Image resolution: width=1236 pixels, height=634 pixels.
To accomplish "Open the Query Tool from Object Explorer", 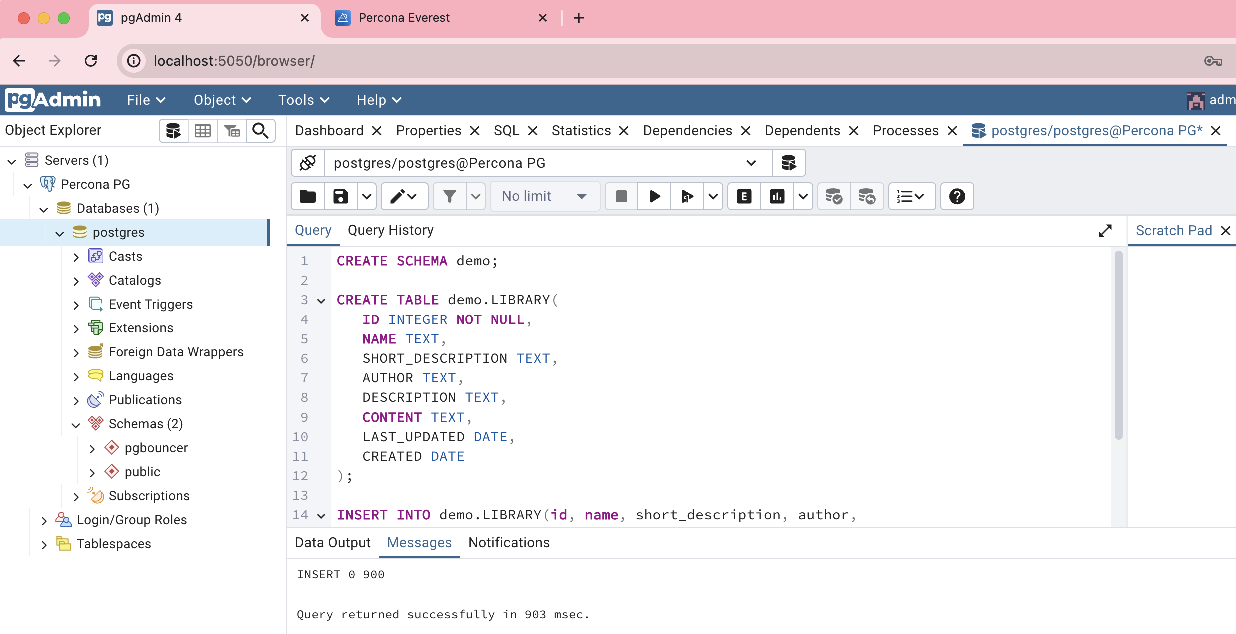I will [173, 130].
